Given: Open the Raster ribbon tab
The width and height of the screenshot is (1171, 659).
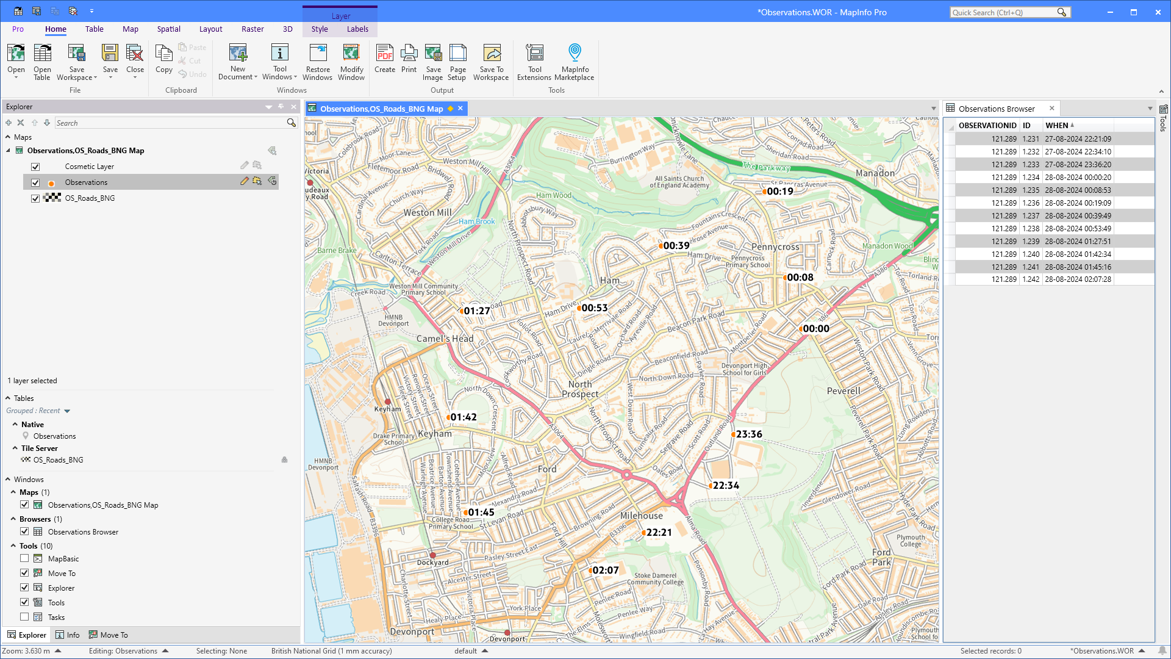Looking at the screenshot, I should click(252, 29).
